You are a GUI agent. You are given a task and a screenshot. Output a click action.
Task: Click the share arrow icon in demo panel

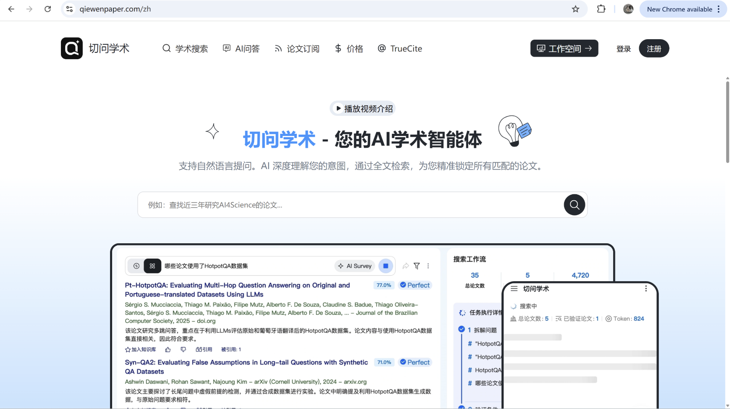pos(406,266)
